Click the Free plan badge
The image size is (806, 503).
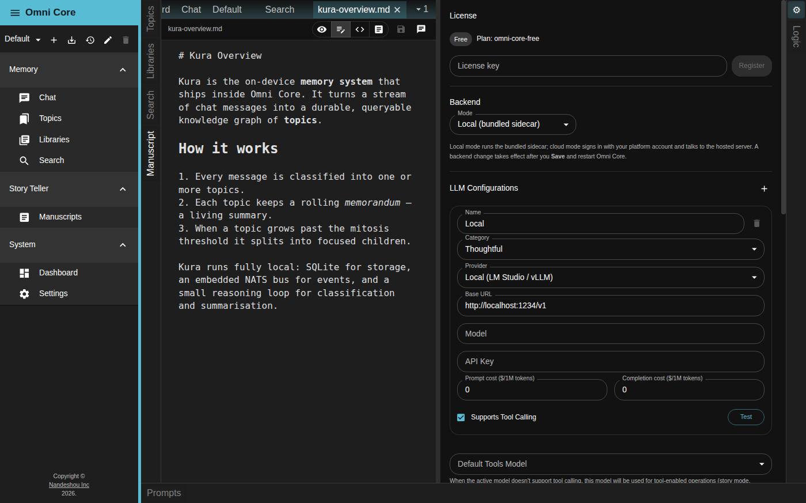click(461, 39)
